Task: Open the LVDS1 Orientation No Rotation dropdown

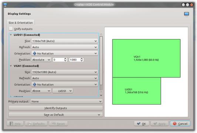Action: point(65,53)
